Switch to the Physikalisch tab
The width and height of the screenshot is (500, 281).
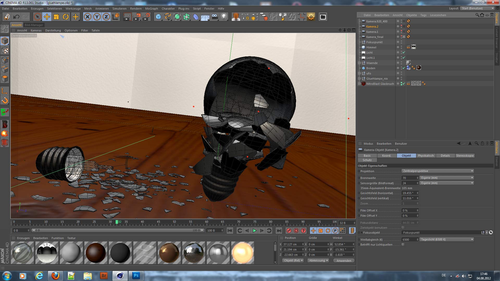point(426,156)
